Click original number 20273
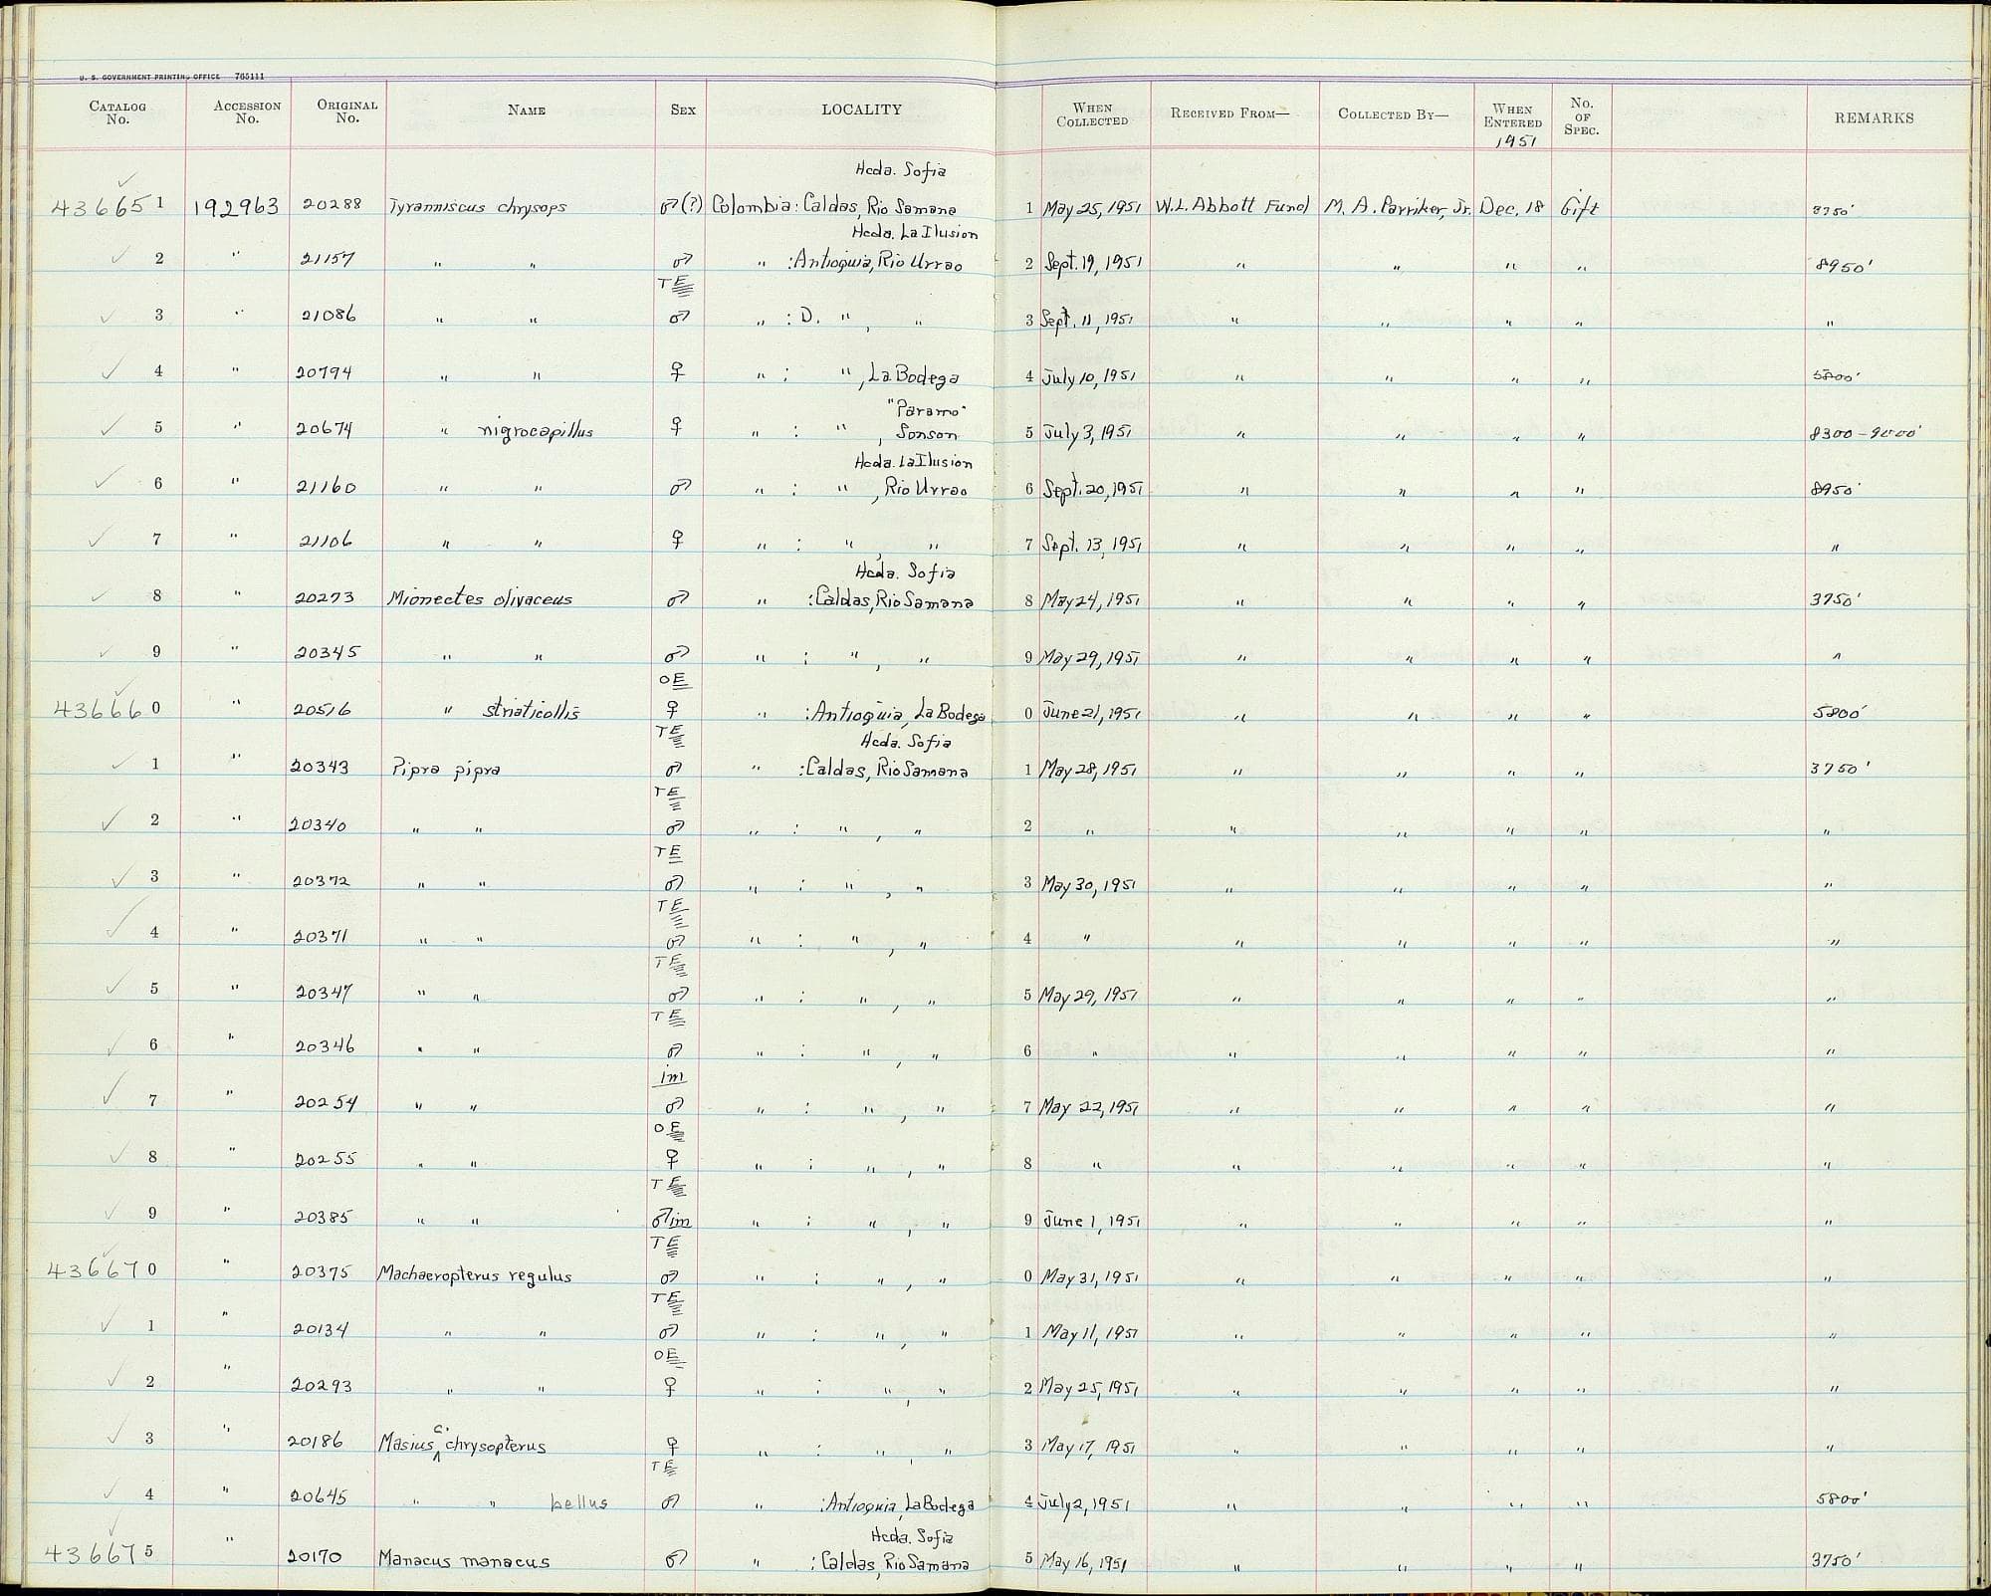Viewport: 1991px width, 1596px height. (325, 599)
